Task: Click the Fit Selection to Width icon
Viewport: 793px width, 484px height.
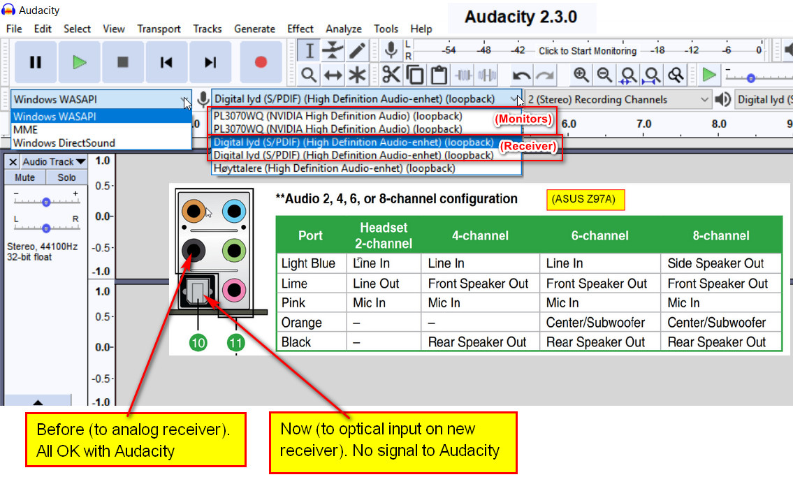Action: pyautogui.click(x=628, y=75)
